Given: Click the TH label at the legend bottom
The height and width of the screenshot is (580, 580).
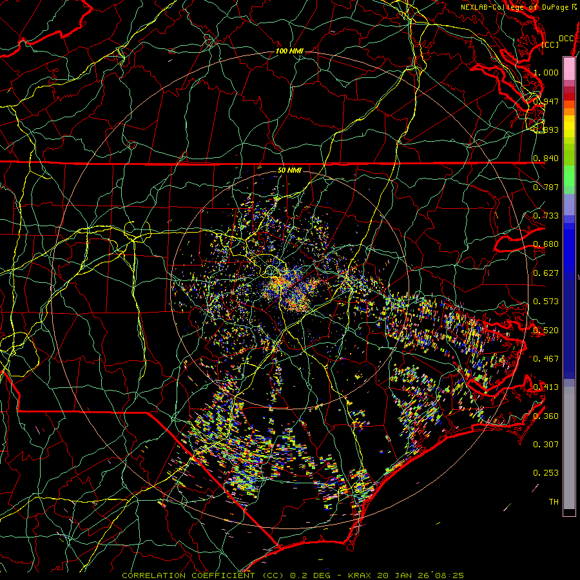Looking at the screenshot, I should [x=553, y=501].
